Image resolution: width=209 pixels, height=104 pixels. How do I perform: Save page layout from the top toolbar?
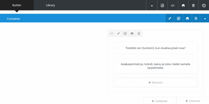coord(183,5)
